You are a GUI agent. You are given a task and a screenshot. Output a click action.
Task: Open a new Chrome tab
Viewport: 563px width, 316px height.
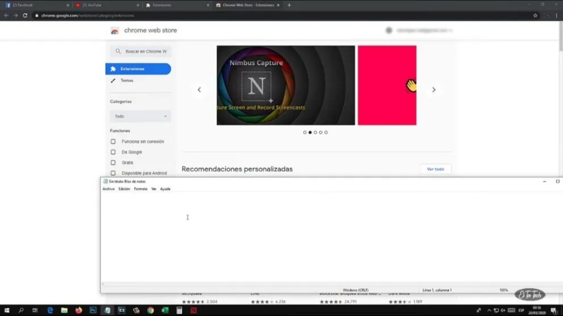289,5
